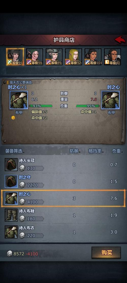Open the 装备筛选 filter dropdown
Image resolution: width=127 pixels, height=283 pixels.
15,151
